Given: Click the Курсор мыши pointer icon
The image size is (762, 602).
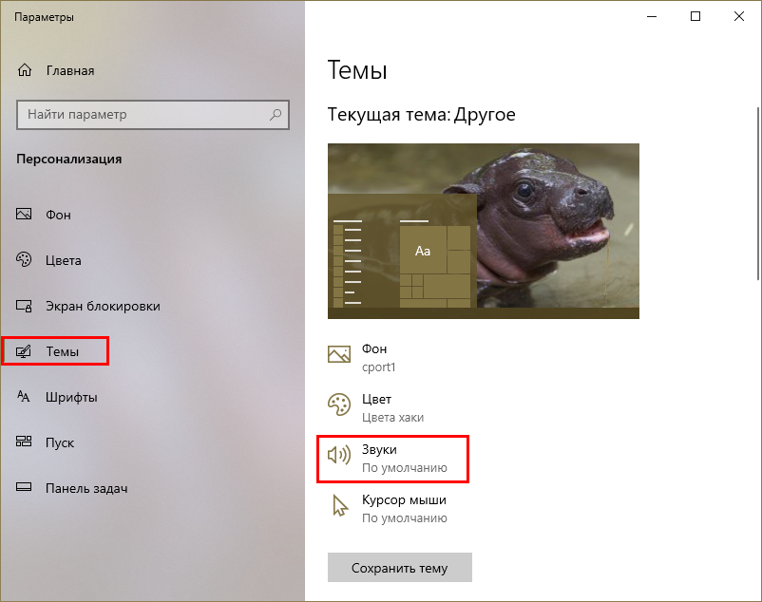Looking at the screenshot, I should (338, 507).
